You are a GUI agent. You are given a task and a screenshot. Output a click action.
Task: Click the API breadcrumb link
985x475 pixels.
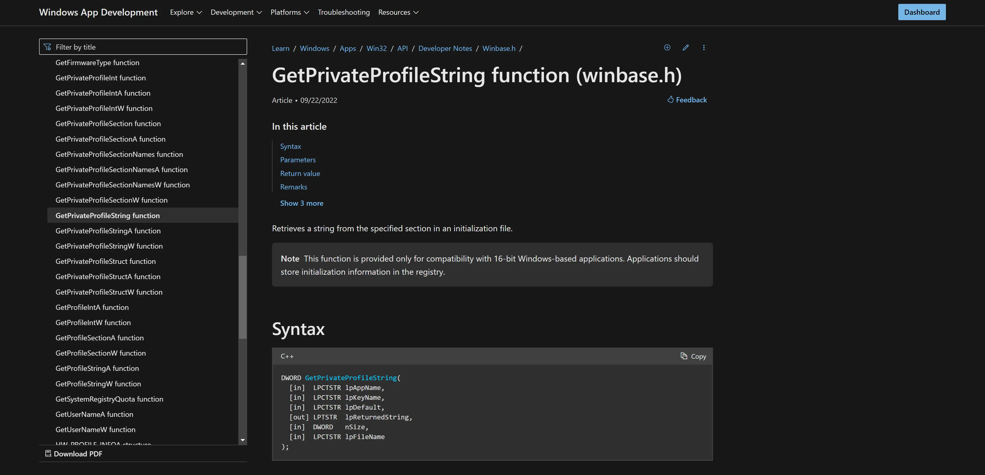coord(402,49)
